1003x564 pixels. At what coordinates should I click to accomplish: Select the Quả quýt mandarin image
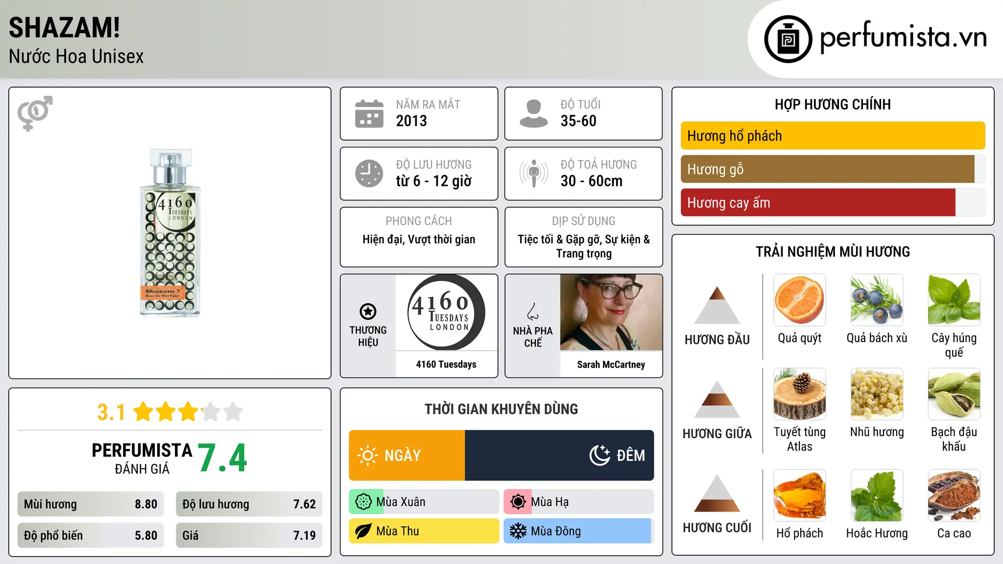click(800, 300)
